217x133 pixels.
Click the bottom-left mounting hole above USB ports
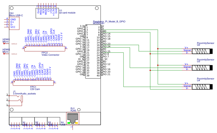coord(12,110)
